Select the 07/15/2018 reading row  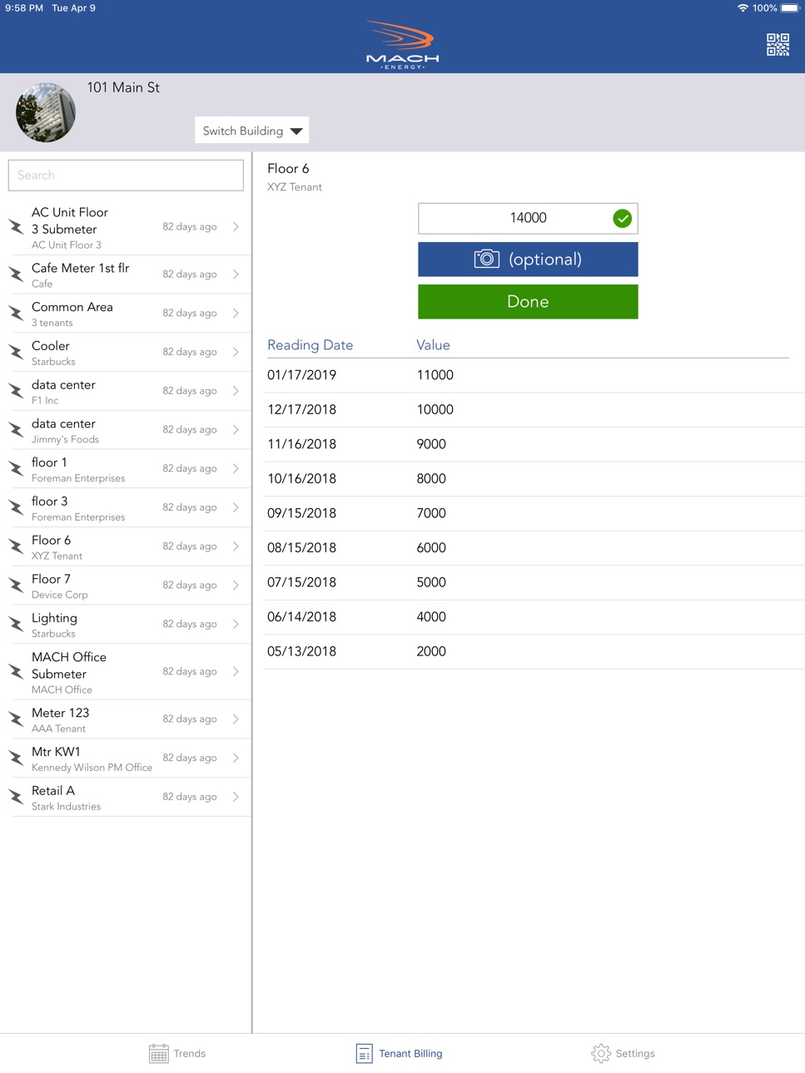[534, 582]
